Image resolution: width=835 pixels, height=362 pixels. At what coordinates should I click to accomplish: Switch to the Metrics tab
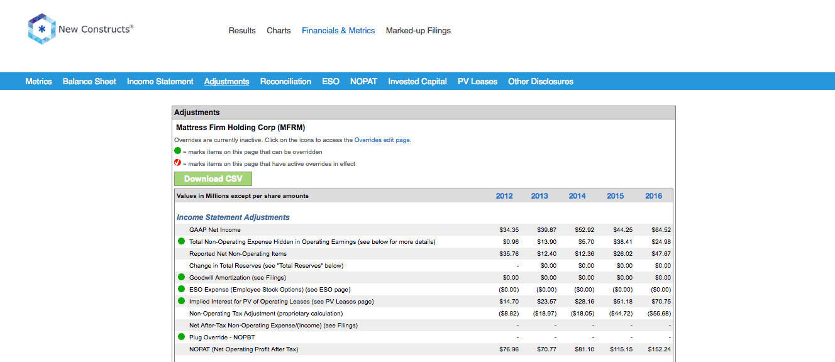(x=38, y=81)
